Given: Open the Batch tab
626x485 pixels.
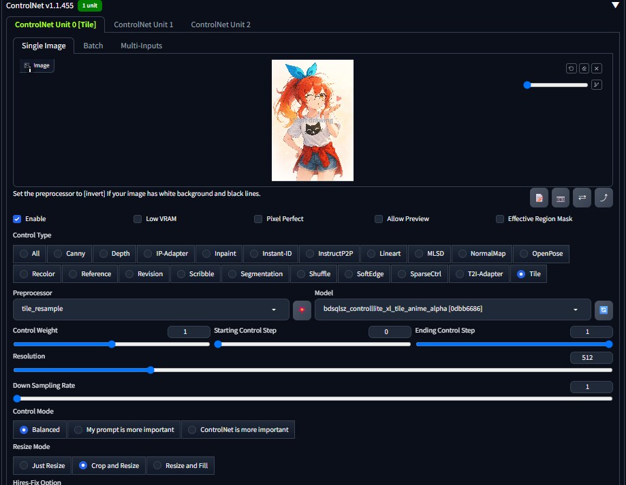Looking at the screenshot, I should point(93,46).
